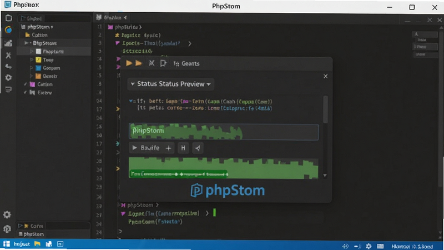Click the gear settings icon in system tray
Image resolution: width=444 pixels, height=250 pixels.
(369, 246)
